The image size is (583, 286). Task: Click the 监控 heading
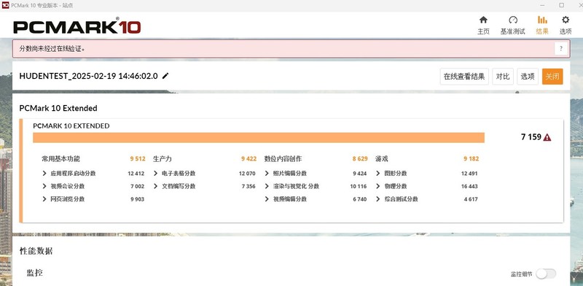coord(34,273)
